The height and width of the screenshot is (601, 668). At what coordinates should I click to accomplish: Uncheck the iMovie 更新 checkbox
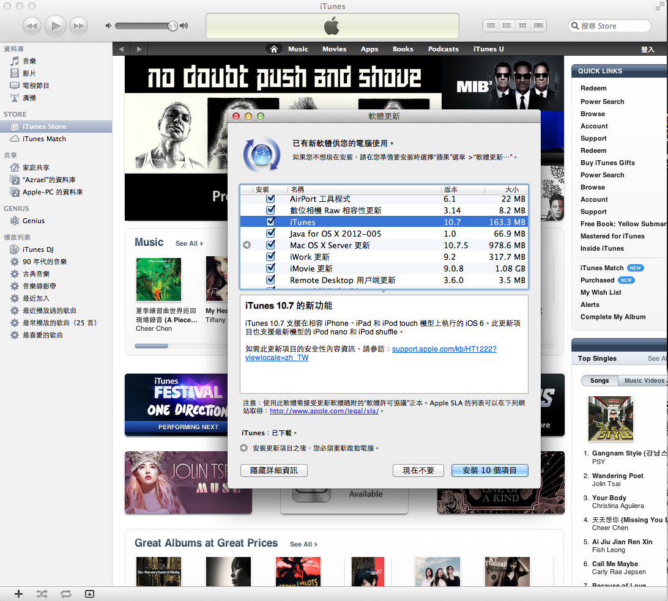point(270,268)
